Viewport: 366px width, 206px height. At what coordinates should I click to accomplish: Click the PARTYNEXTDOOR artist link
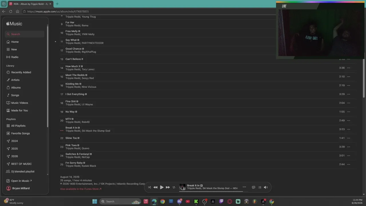(x=93, y=43)
